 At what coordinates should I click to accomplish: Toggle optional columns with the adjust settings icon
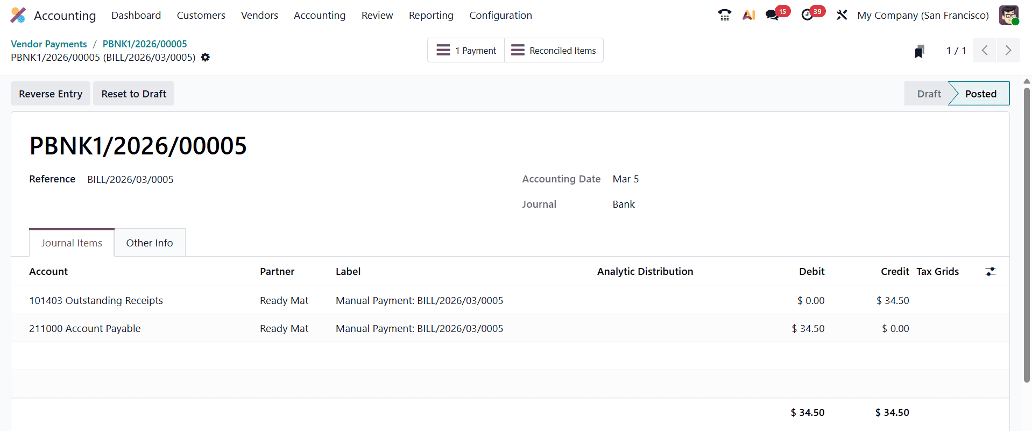[990, 272]
